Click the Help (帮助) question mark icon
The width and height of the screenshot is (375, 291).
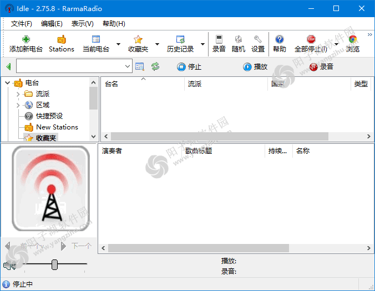pos(280,39)
